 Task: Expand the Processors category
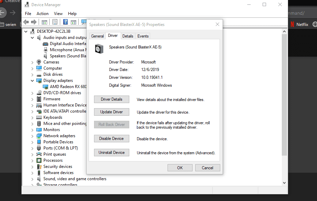coord(32,161)
